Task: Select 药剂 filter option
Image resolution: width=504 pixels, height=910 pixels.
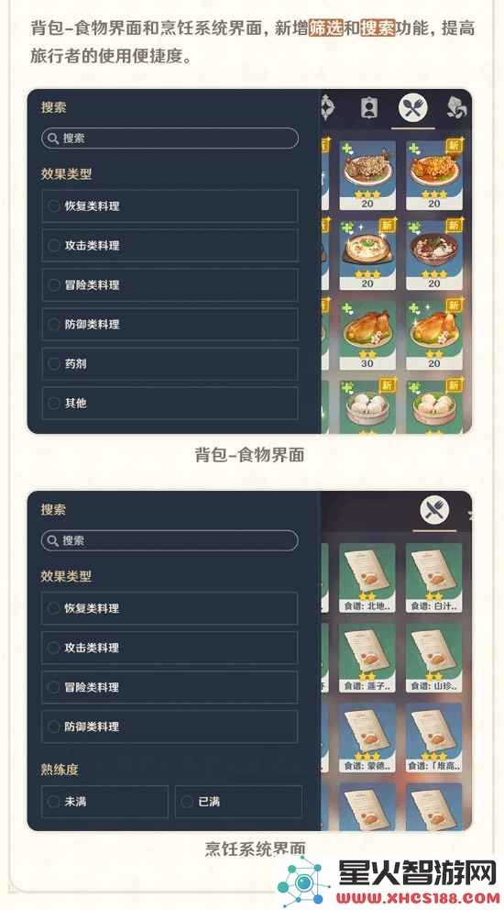Action: [x=170, y=364]
